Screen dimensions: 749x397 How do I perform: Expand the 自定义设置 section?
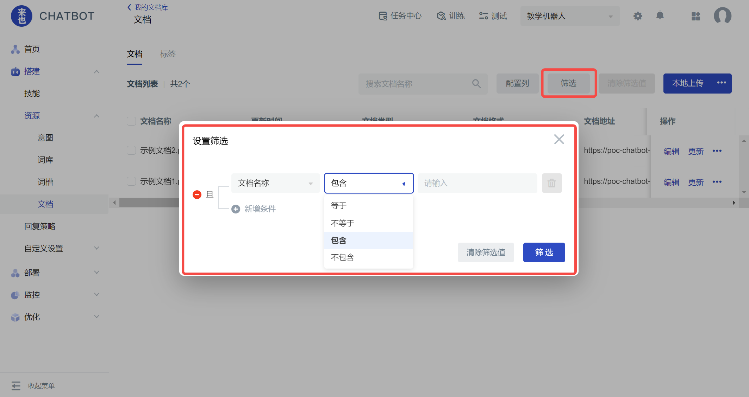click(x=96, y=248)
